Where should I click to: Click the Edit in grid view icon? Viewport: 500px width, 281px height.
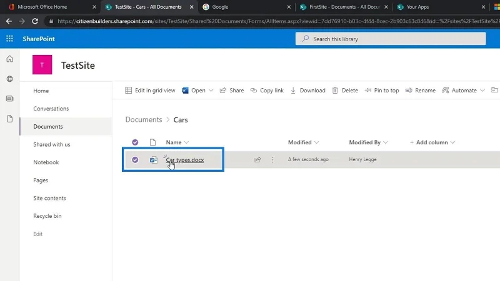pyautogui.click(x=129, y=90)
